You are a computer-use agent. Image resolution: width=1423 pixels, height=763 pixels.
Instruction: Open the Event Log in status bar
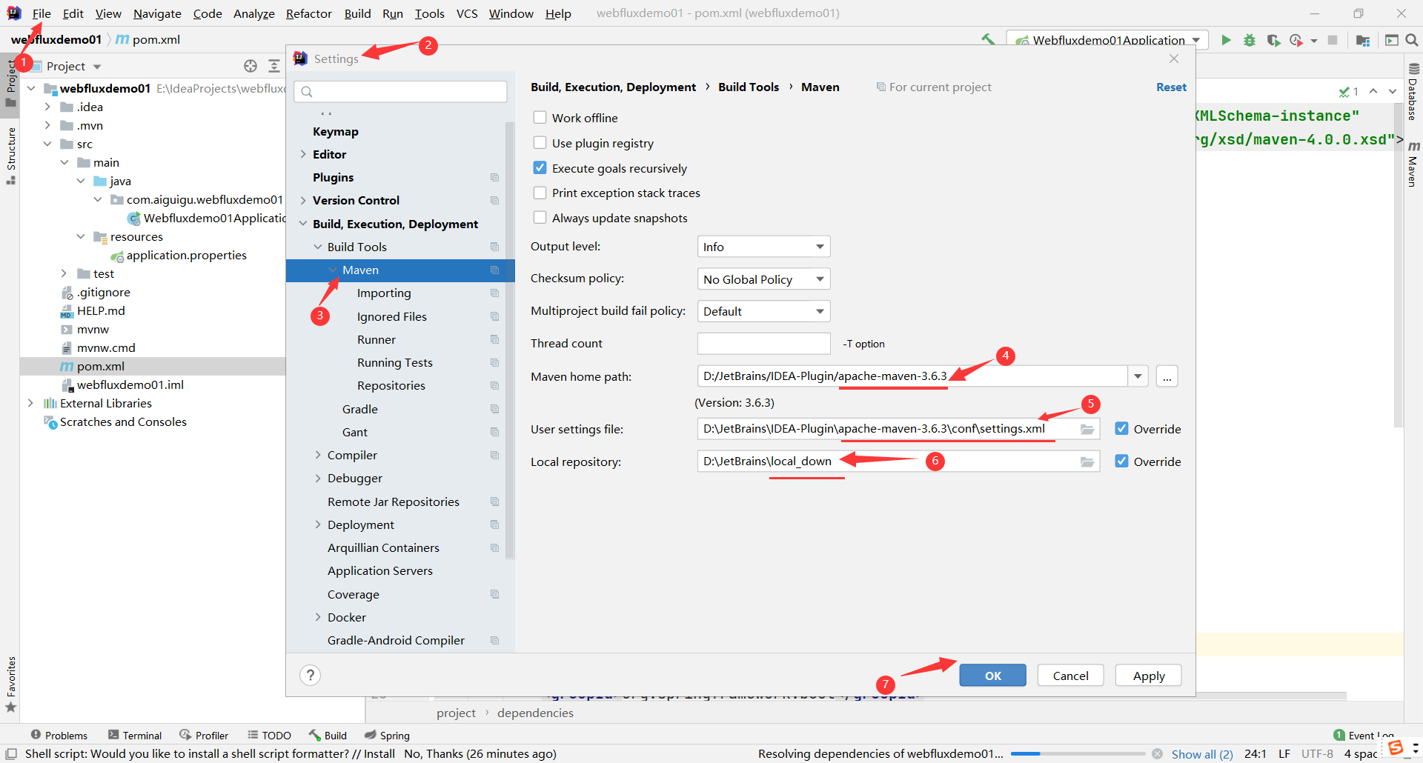pyautogui.click(x=1364, y=735)
